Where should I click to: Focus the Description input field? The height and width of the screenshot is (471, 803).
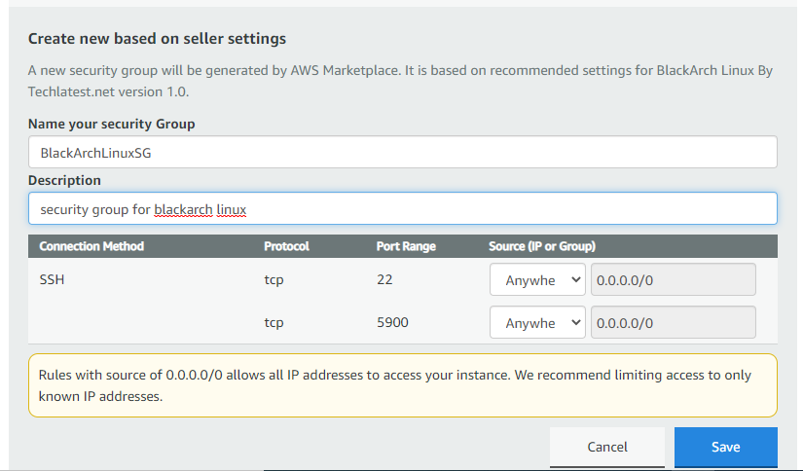click(403, 208)
